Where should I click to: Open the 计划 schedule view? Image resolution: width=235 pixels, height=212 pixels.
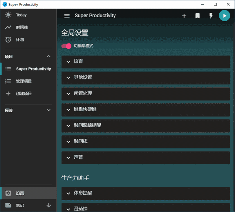tap(28, 40)
